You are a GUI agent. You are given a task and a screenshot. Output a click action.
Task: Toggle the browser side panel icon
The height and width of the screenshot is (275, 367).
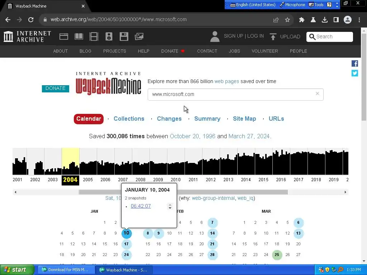pos(336,20)
